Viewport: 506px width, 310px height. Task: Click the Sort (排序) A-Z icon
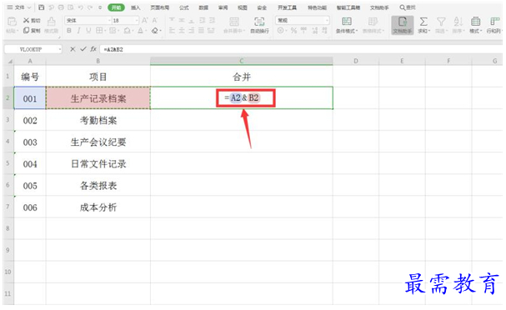458,22
